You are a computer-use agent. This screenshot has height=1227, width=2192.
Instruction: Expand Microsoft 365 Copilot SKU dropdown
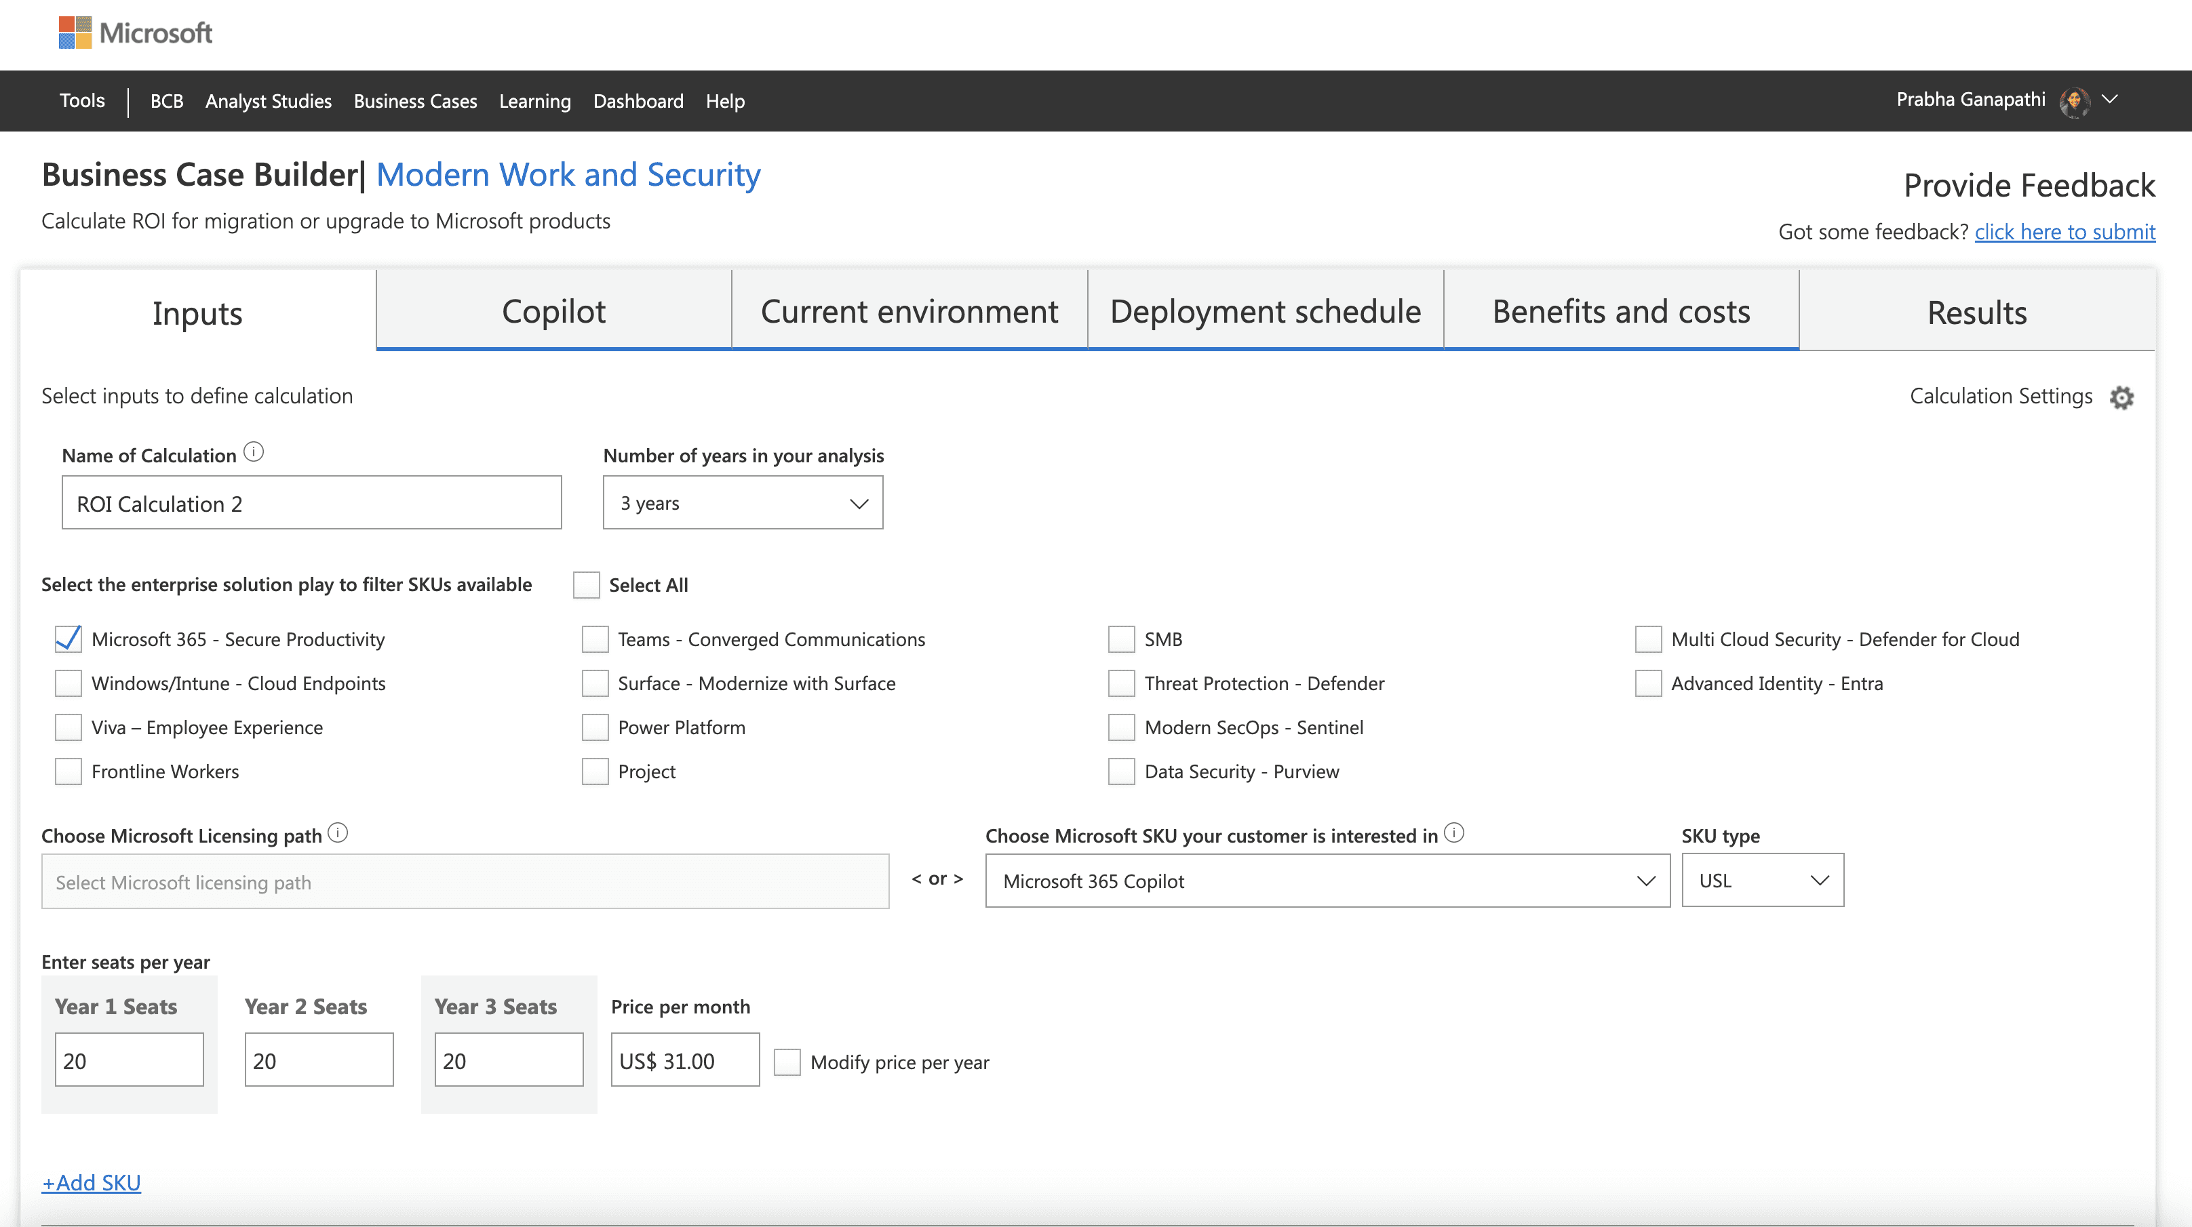[x=1327, y=881]
